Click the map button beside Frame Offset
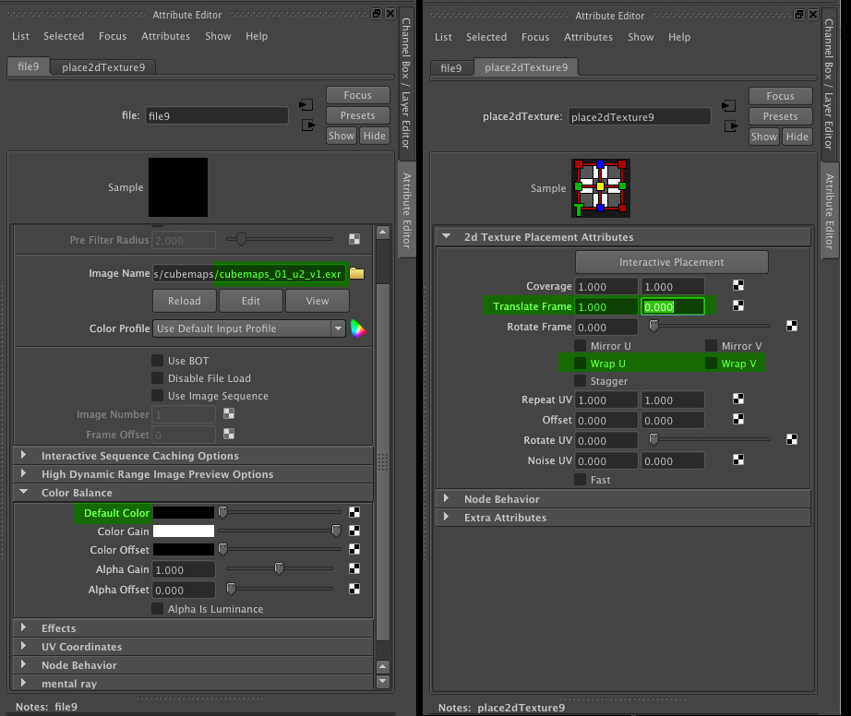This screenshot has width=851, height=716. (229, 434)
